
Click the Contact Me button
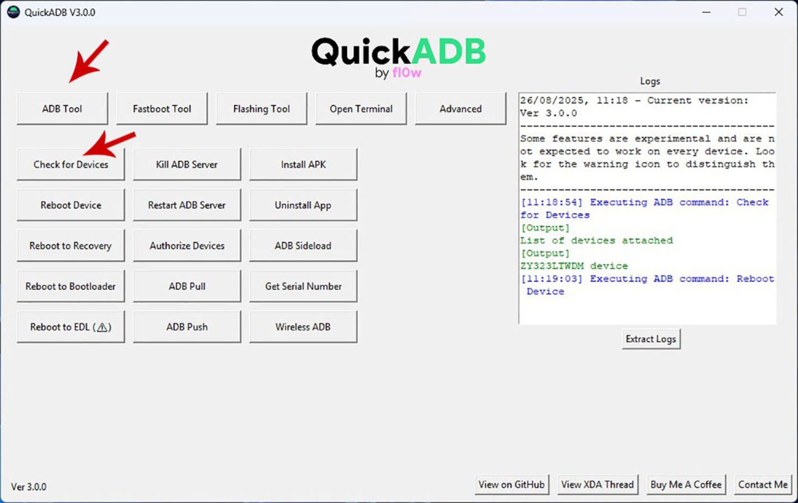763,485
